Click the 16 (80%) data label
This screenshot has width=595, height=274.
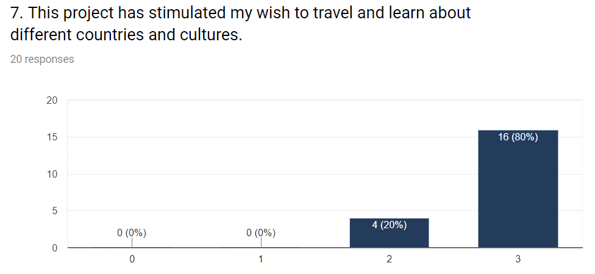pyautogui.click(x=518, y=137)
